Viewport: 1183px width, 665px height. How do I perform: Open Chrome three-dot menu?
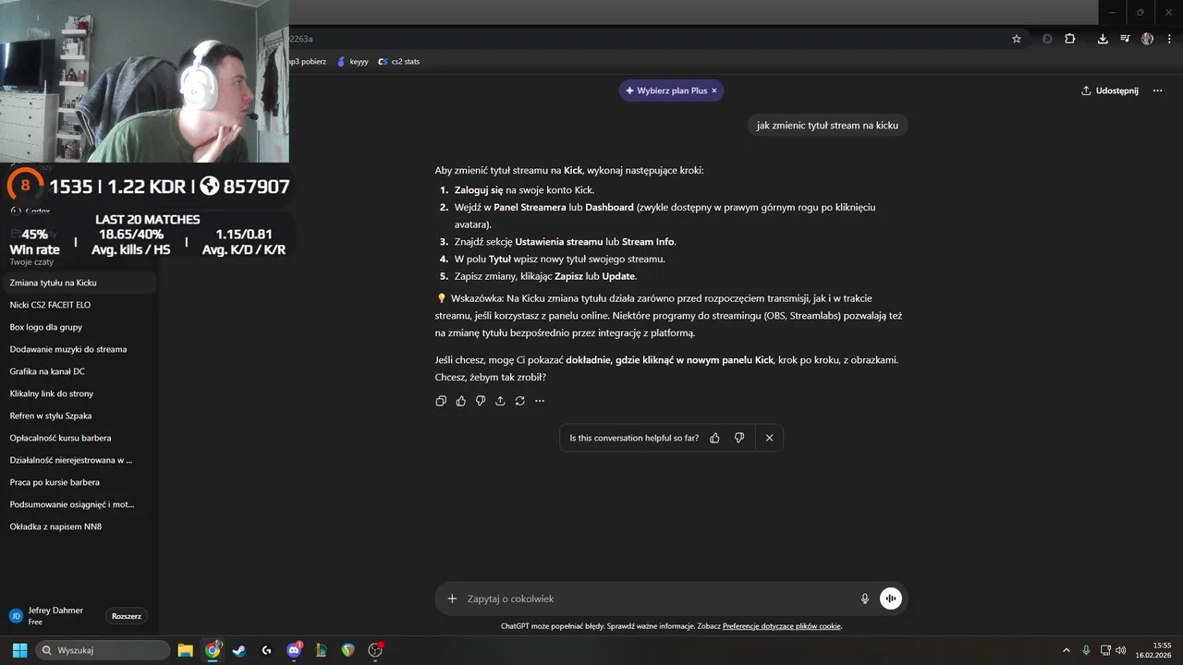click(1168, 39)
